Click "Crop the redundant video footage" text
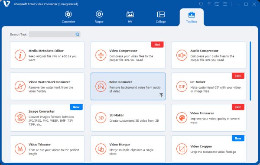This screenshot has width=260, height=165. click(213, 152)
